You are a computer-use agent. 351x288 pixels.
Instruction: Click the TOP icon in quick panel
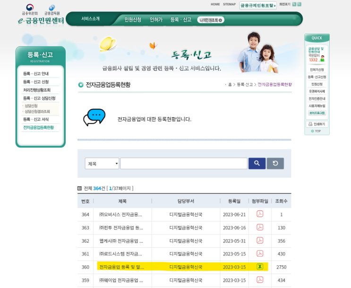point(316,131)
